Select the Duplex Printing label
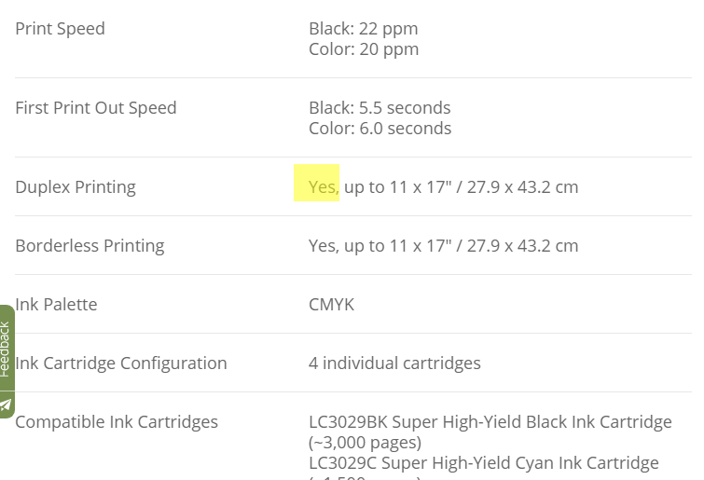Screen dimensions: 704x480 76,187
